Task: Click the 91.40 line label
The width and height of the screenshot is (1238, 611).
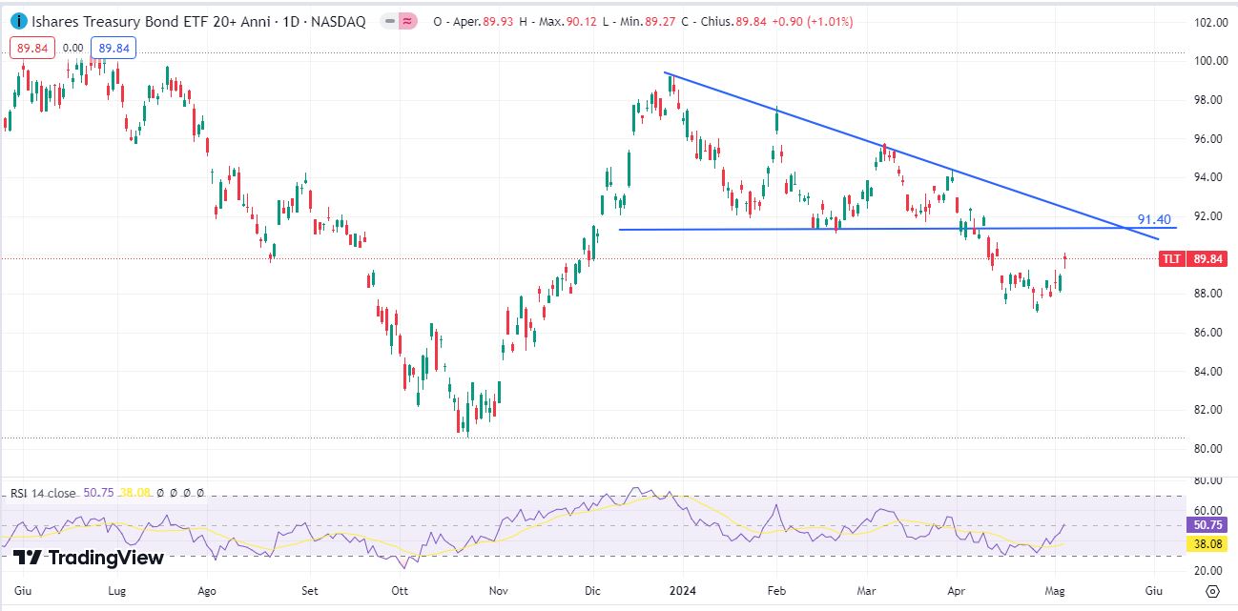Action: click(1153, 219)
